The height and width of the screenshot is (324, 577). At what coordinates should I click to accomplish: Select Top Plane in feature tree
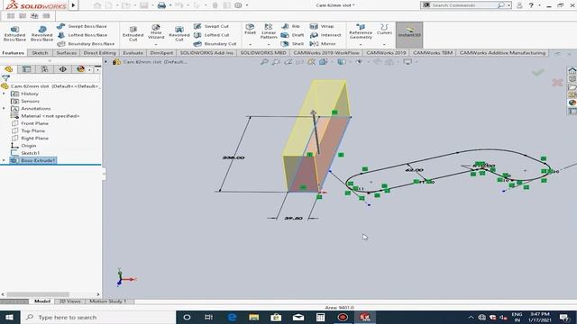[x=32, y=130]
